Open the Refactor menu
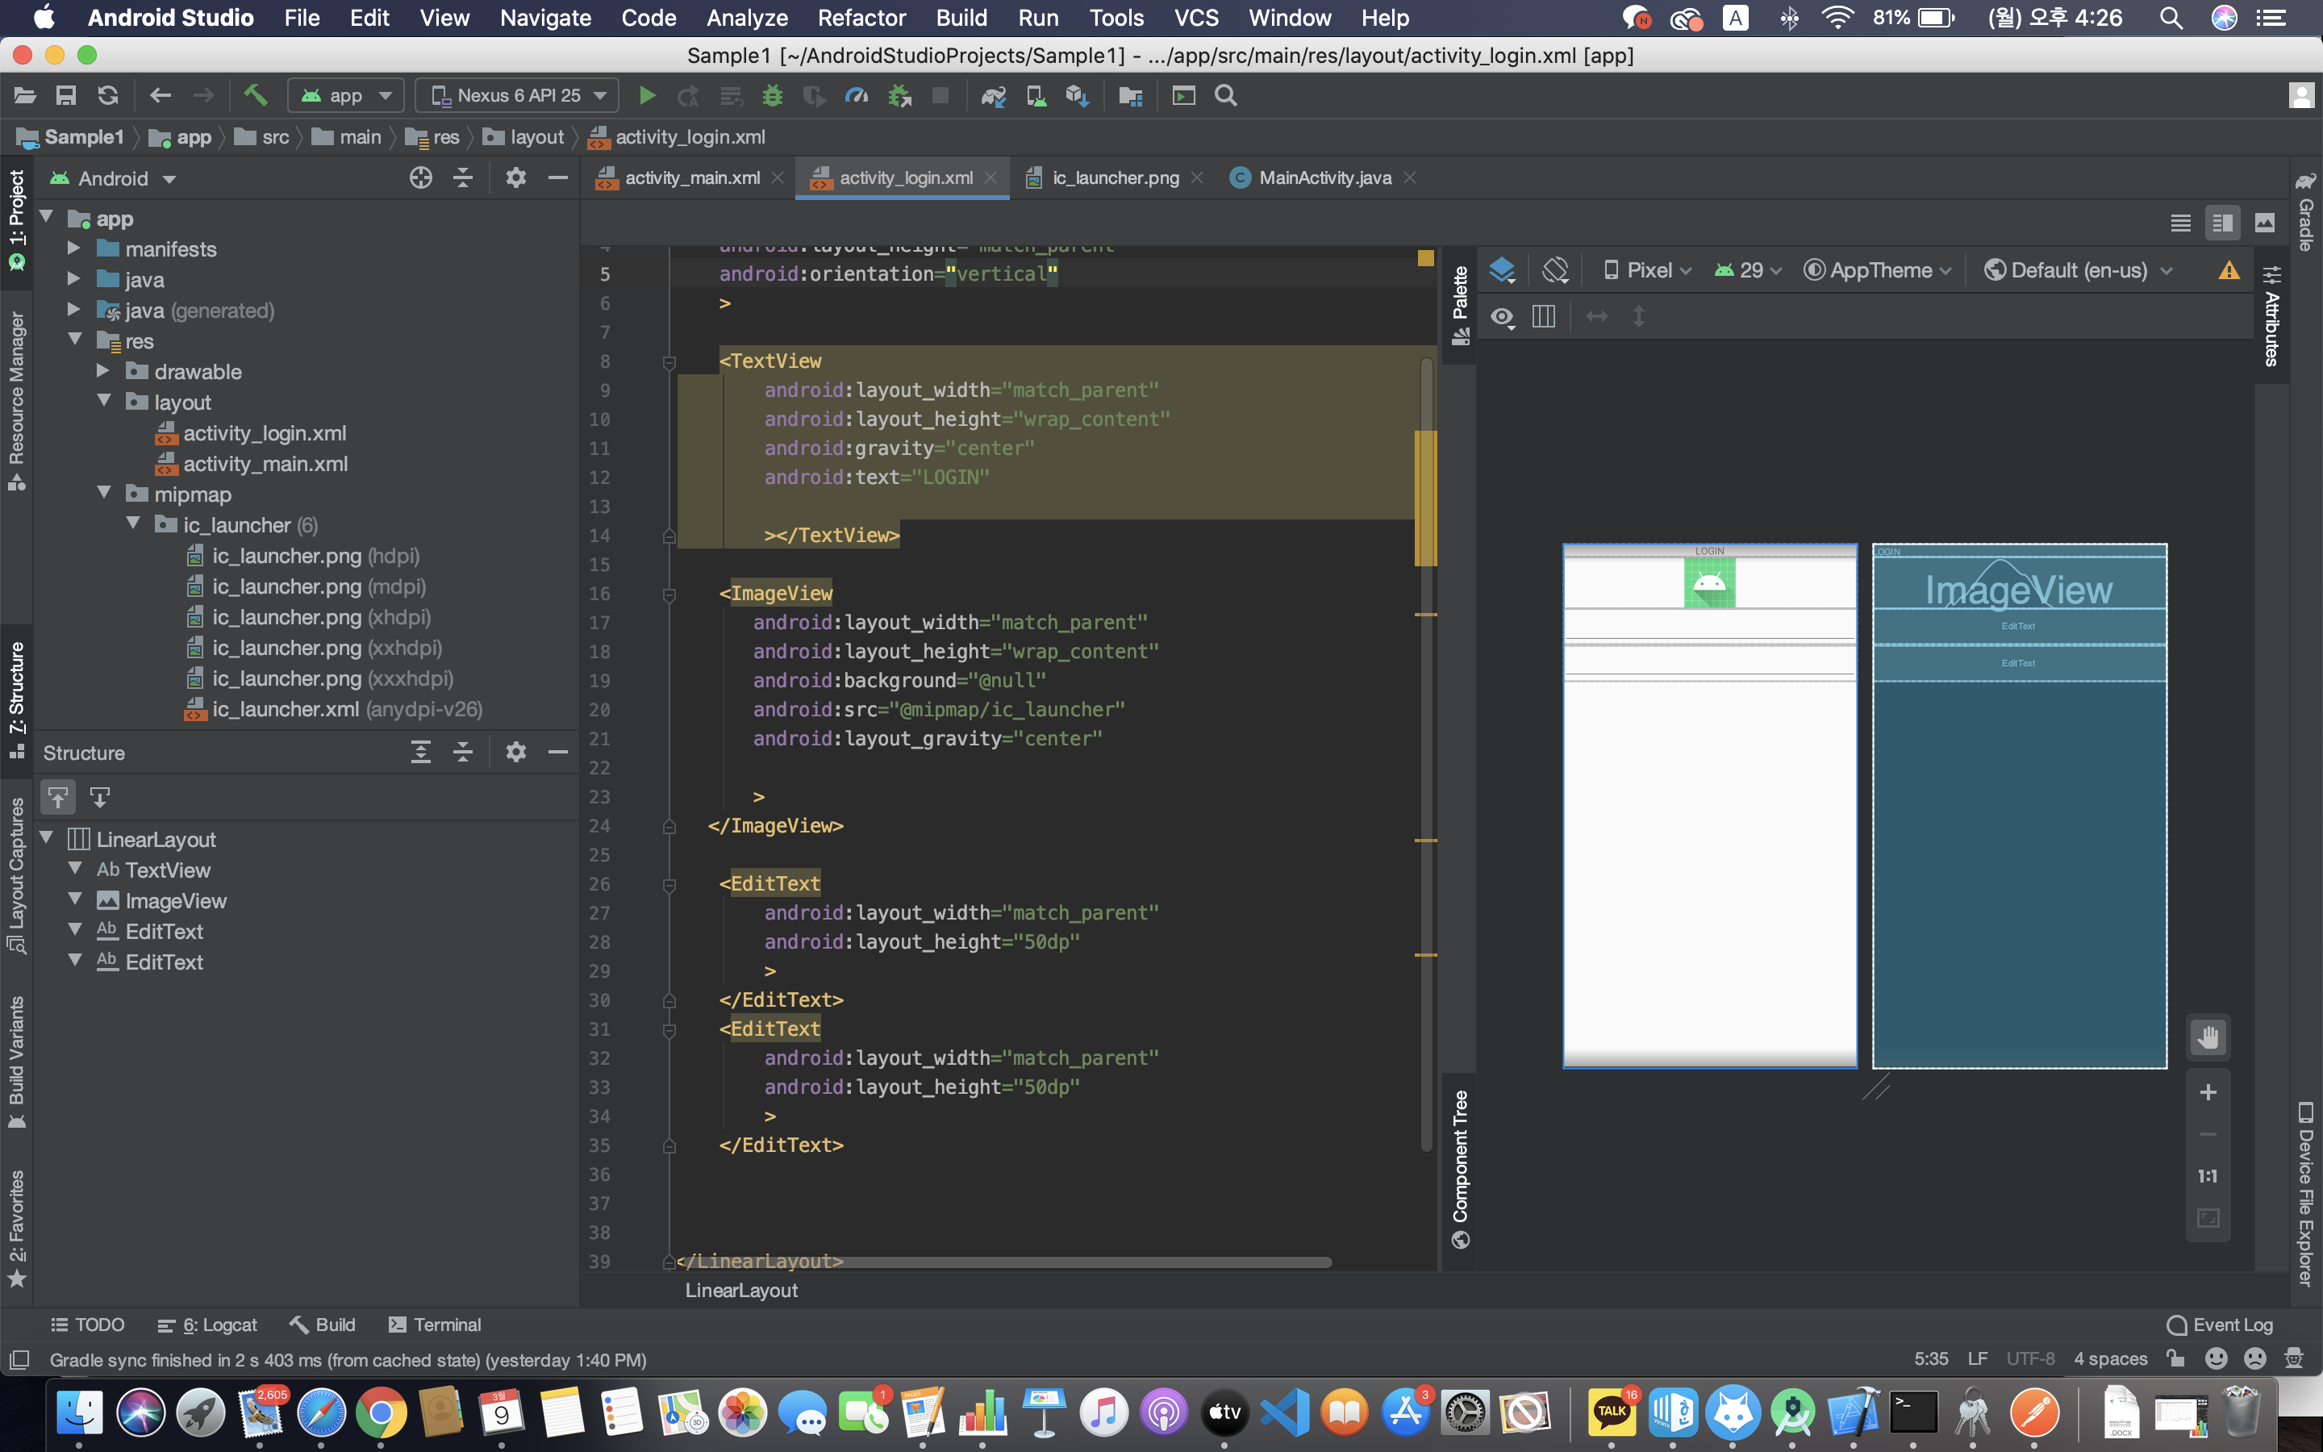Screen dimensions: 2323x1452 coord(860,17)
